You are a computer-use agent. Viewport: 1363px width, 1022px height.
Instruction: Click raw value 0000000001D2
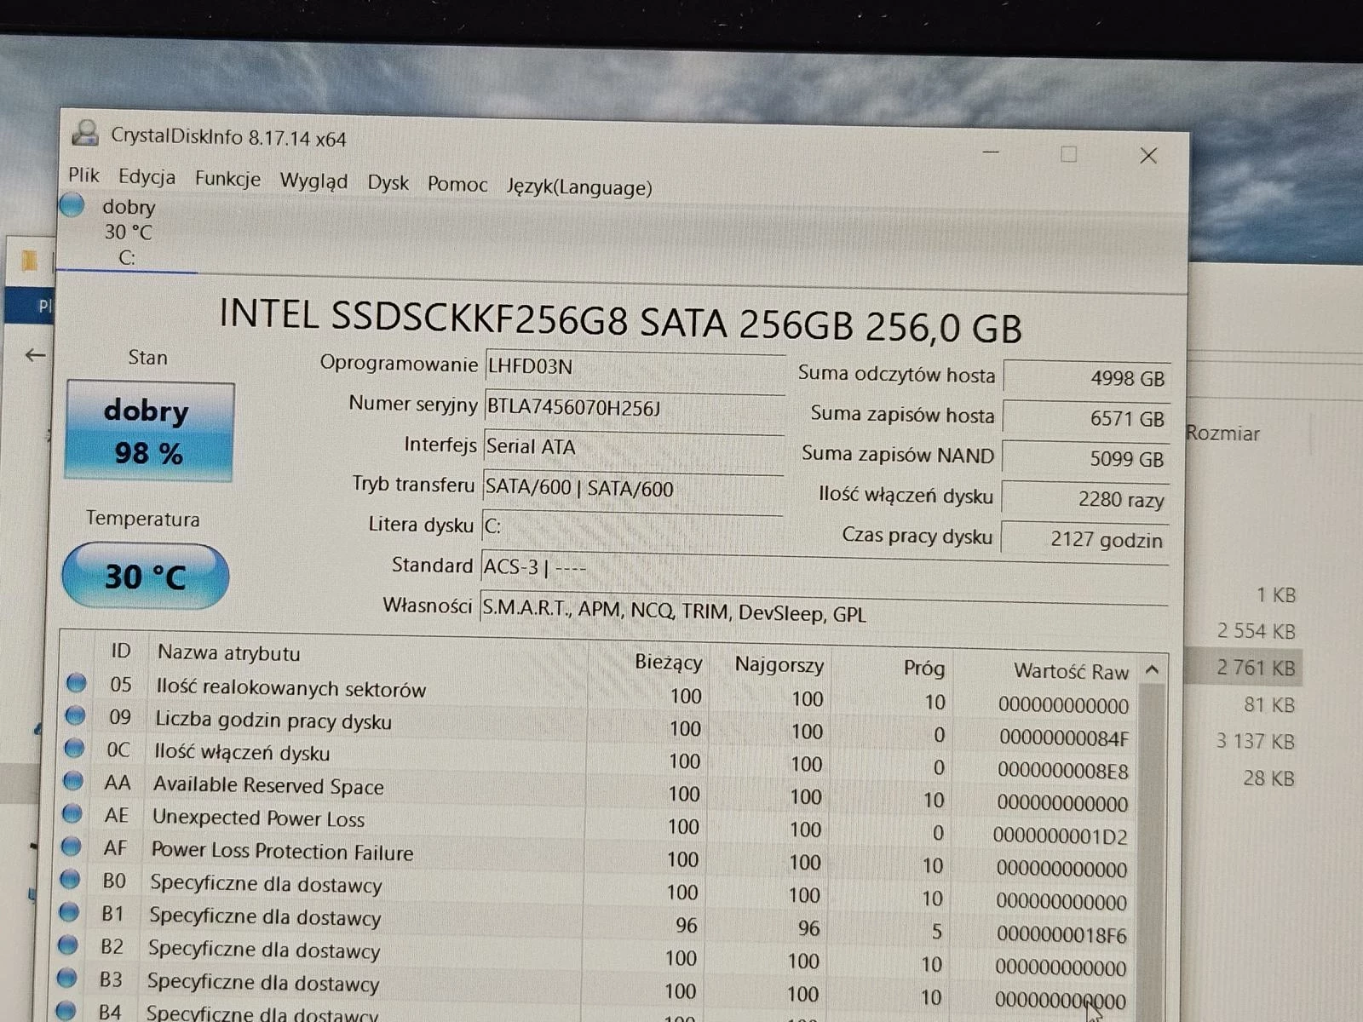point(1061,836)
